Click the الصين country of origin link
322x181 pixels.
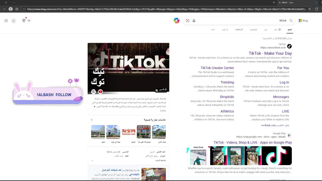tap(152, 152)
